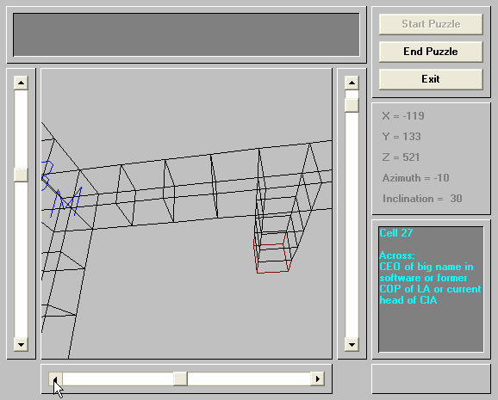Click the Azimuth value readout
The width and height of the screenshot is (498, 400).
pyautogui.click(x=416, y=178)
